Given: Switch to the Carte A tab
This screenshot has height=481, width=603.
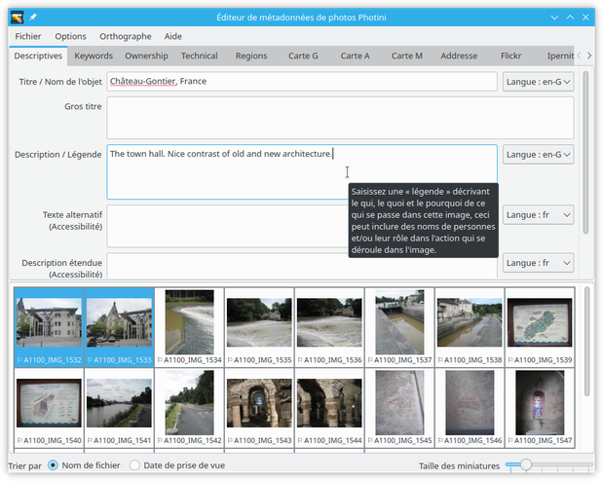Looking at the screenshot, I should pos(355,55).
